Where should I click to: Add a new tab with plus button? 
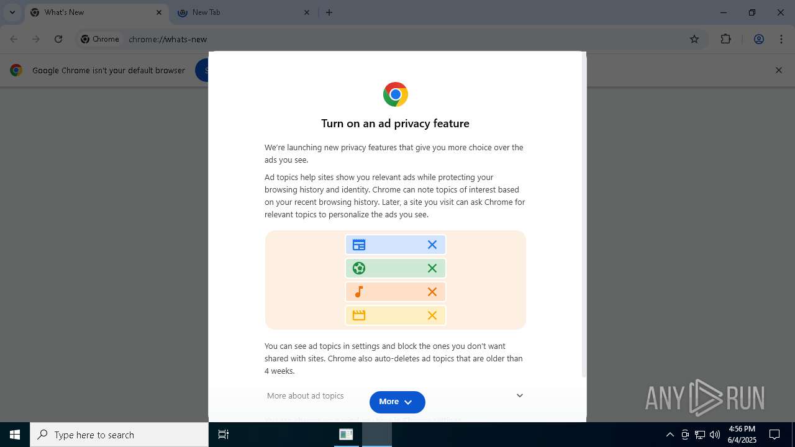click(329, 12)
